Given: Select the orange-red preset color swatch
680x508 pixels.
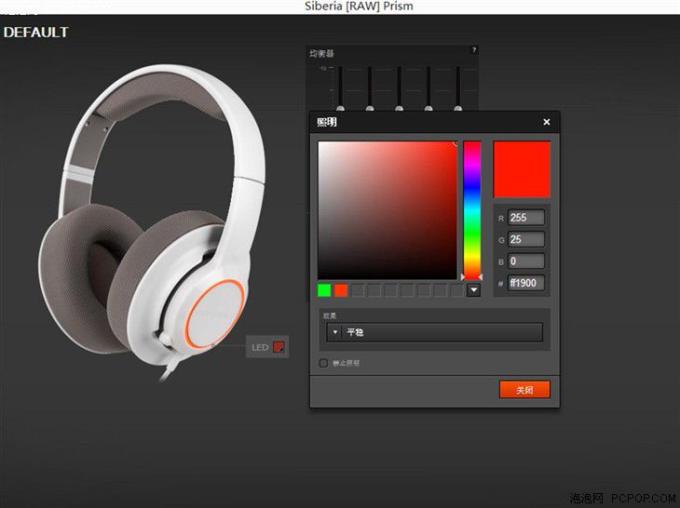Looking at the screenshot, I should point(341,290).
